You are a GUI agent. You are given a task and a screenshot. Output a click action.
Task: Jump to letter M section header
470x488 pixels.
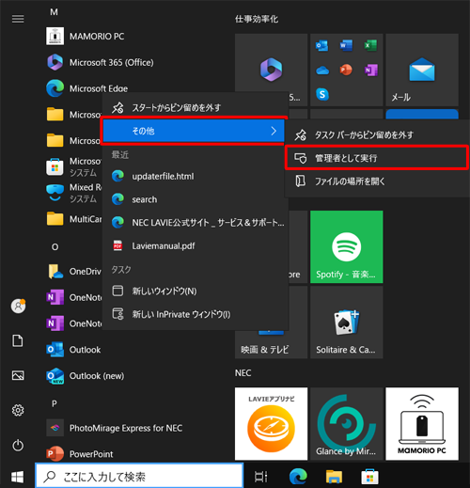(x=54, y=12)
